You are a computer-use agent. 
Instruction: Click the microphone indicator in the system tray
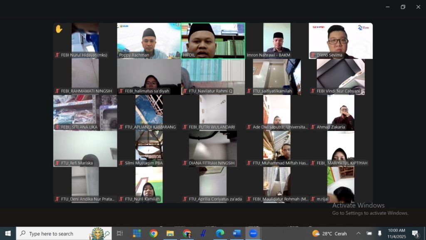[x=379, y=233]
